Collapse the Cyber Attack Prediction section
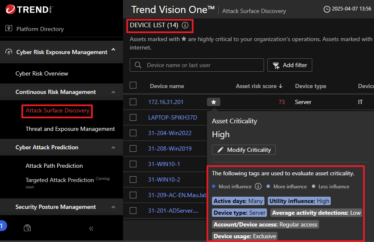 coord(113,148)
